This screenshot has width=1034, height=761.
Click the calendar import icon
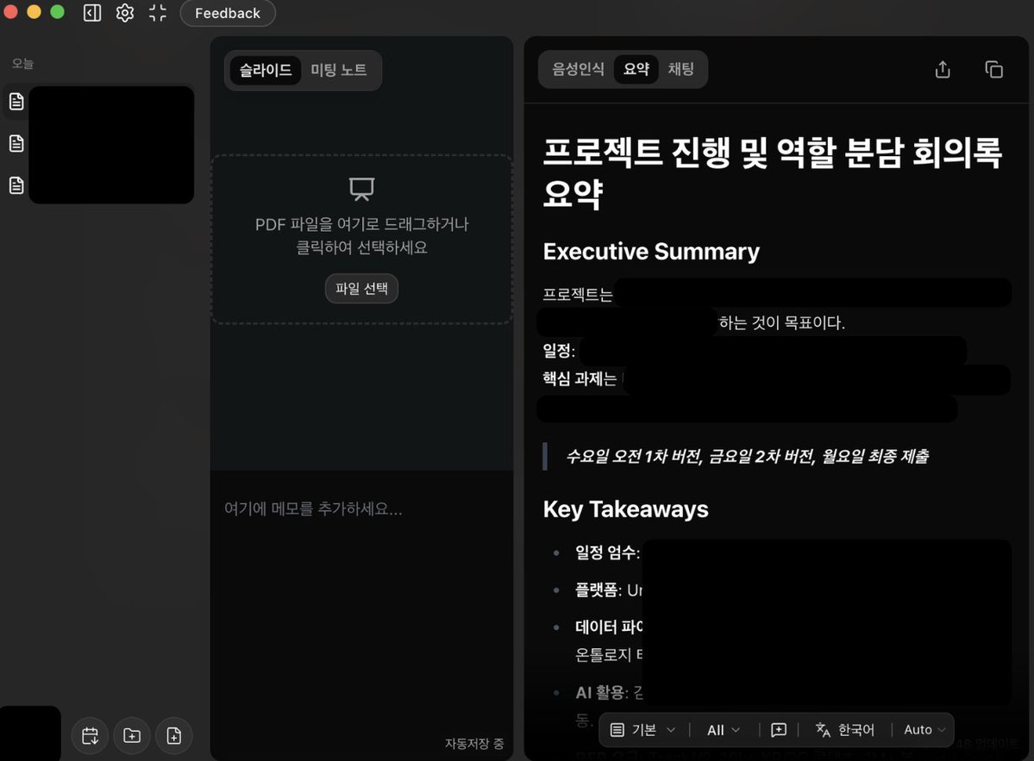click(x=90, y=735)
